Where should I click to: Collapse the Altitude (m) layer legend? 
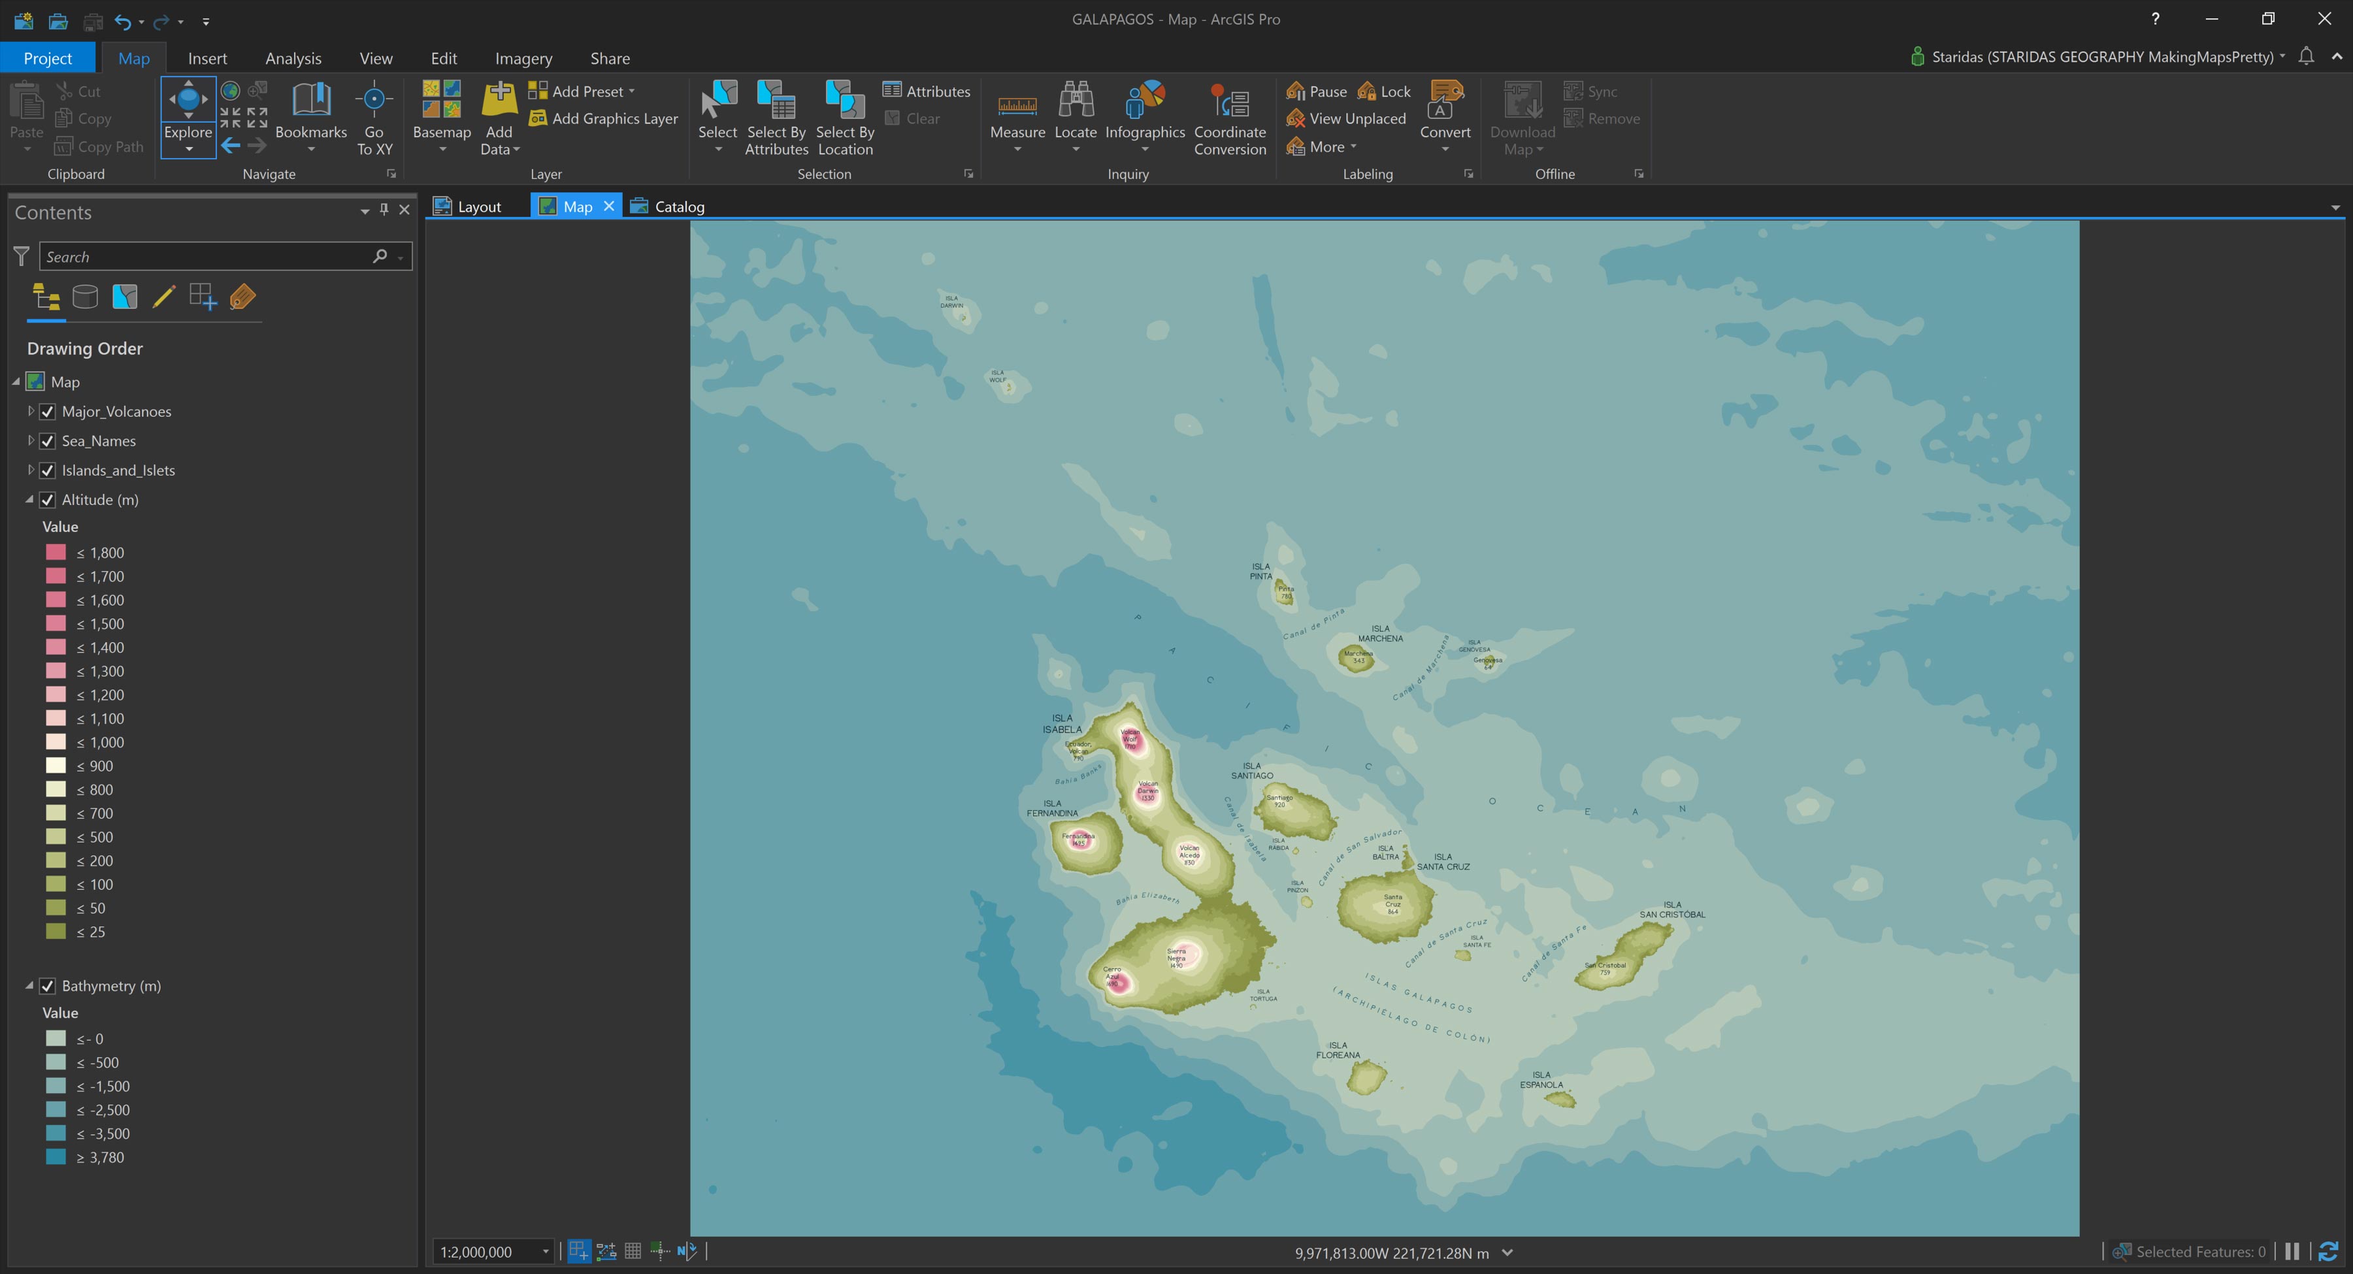[x=29, y=500]
